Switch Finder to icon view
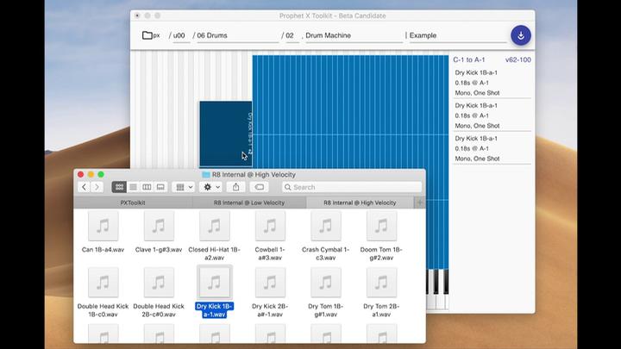This screenshot has height=349, width=621. 119,187
